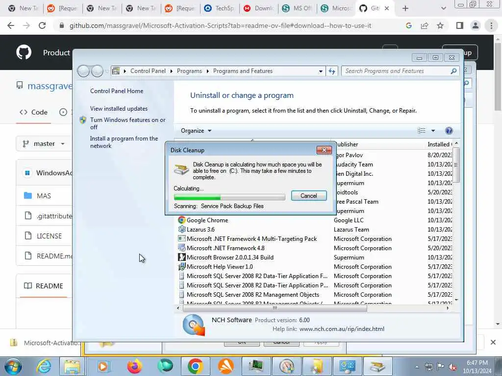The image size is (502, 376).
Task: Expand the view options dropdown arrow
Action: pos(433,130)
